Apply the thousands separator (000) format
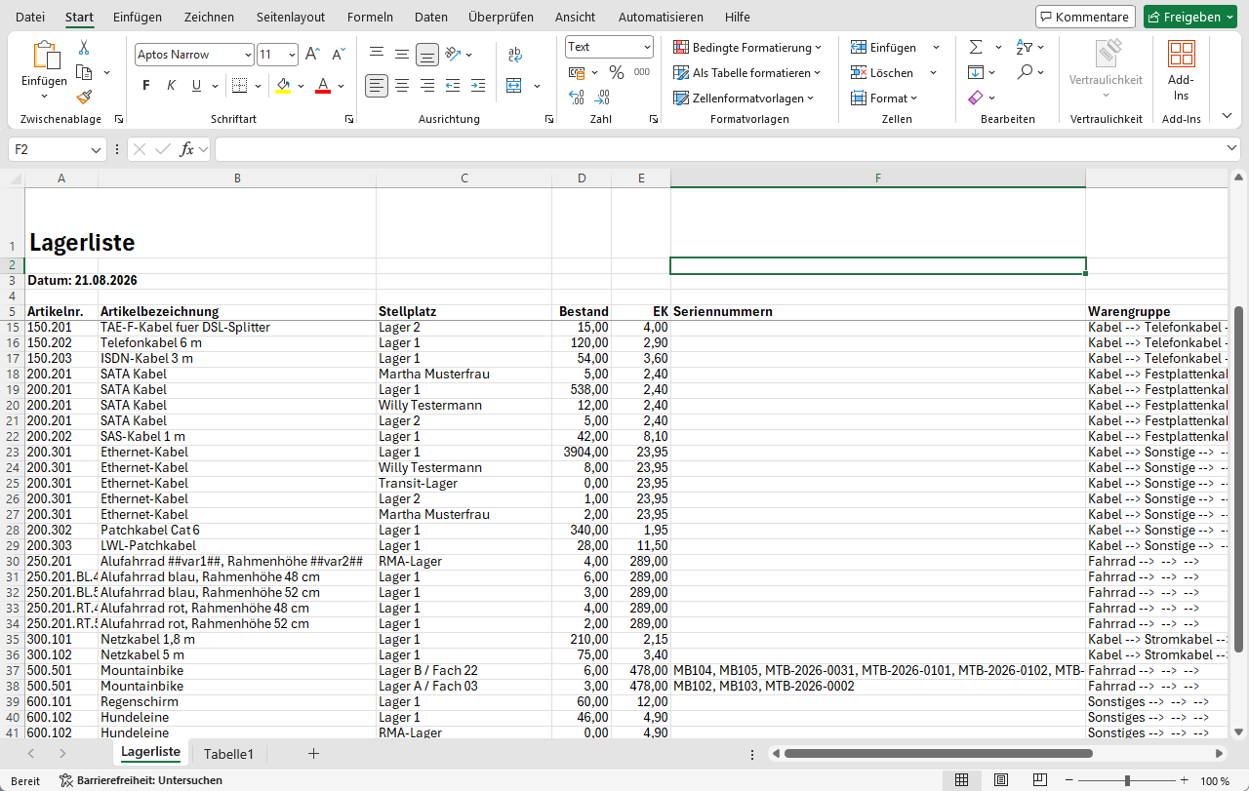 pos(641,72)
